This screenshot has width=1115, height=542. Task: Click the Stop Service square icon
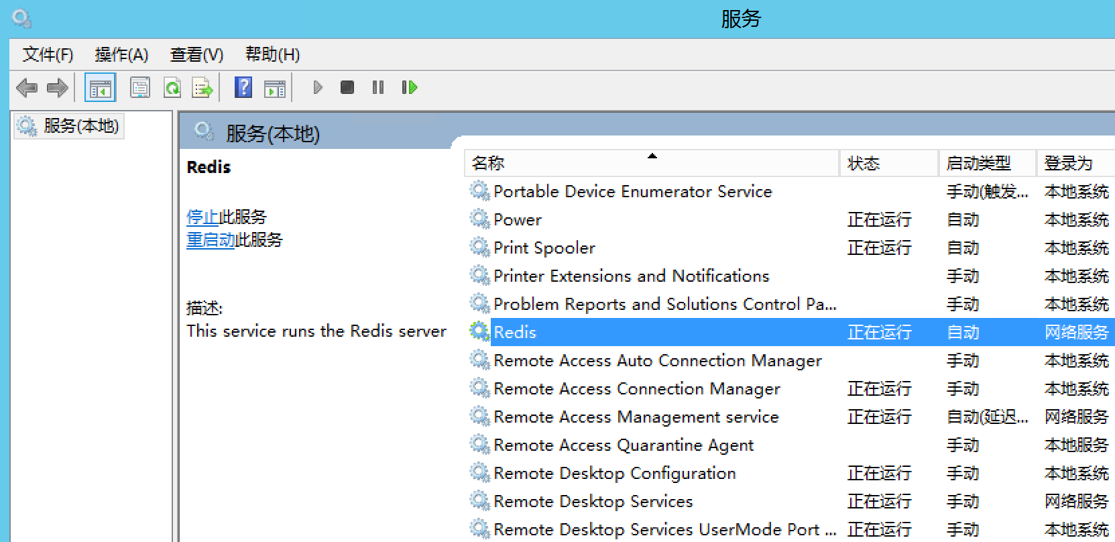tap(347, 87)
